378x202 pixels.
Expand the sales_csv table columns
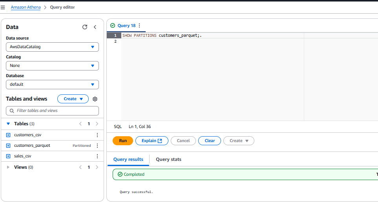click(x=8, y=156)
